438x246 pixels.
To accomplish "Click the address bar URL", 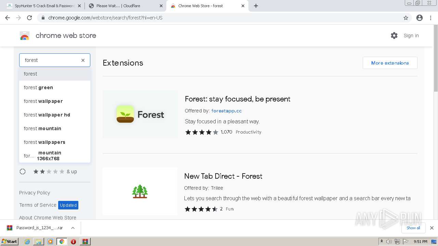I will coord(105,18).
